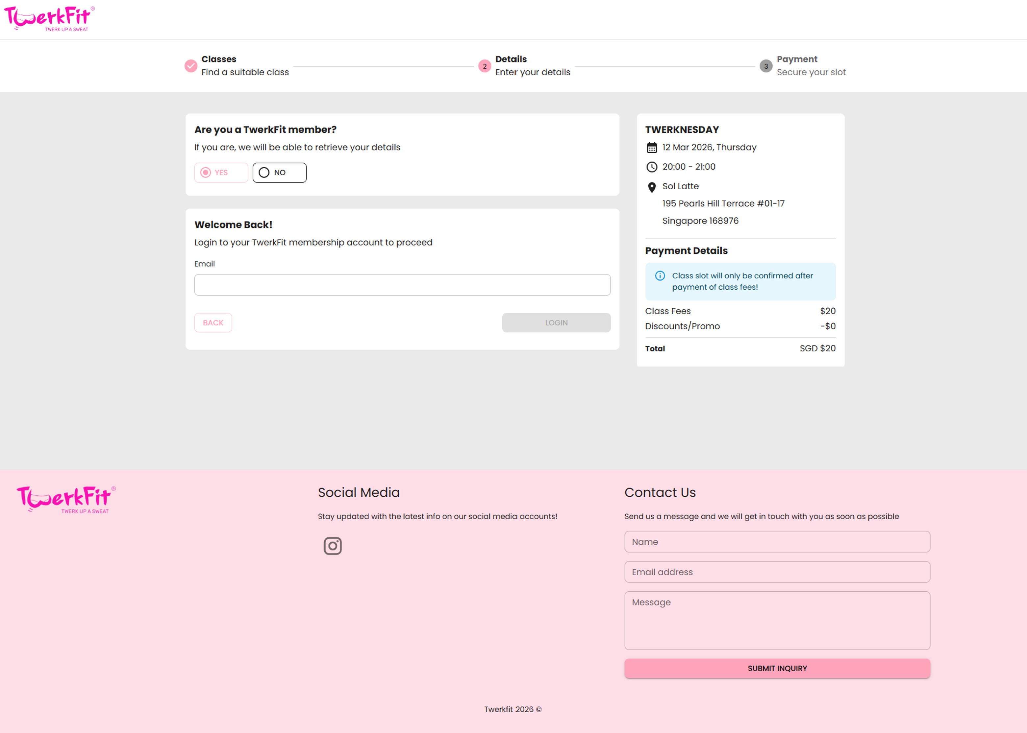This screenshot has height=733, width=1027.
Task: Click the clock icon beside class time
Action: 651,167
